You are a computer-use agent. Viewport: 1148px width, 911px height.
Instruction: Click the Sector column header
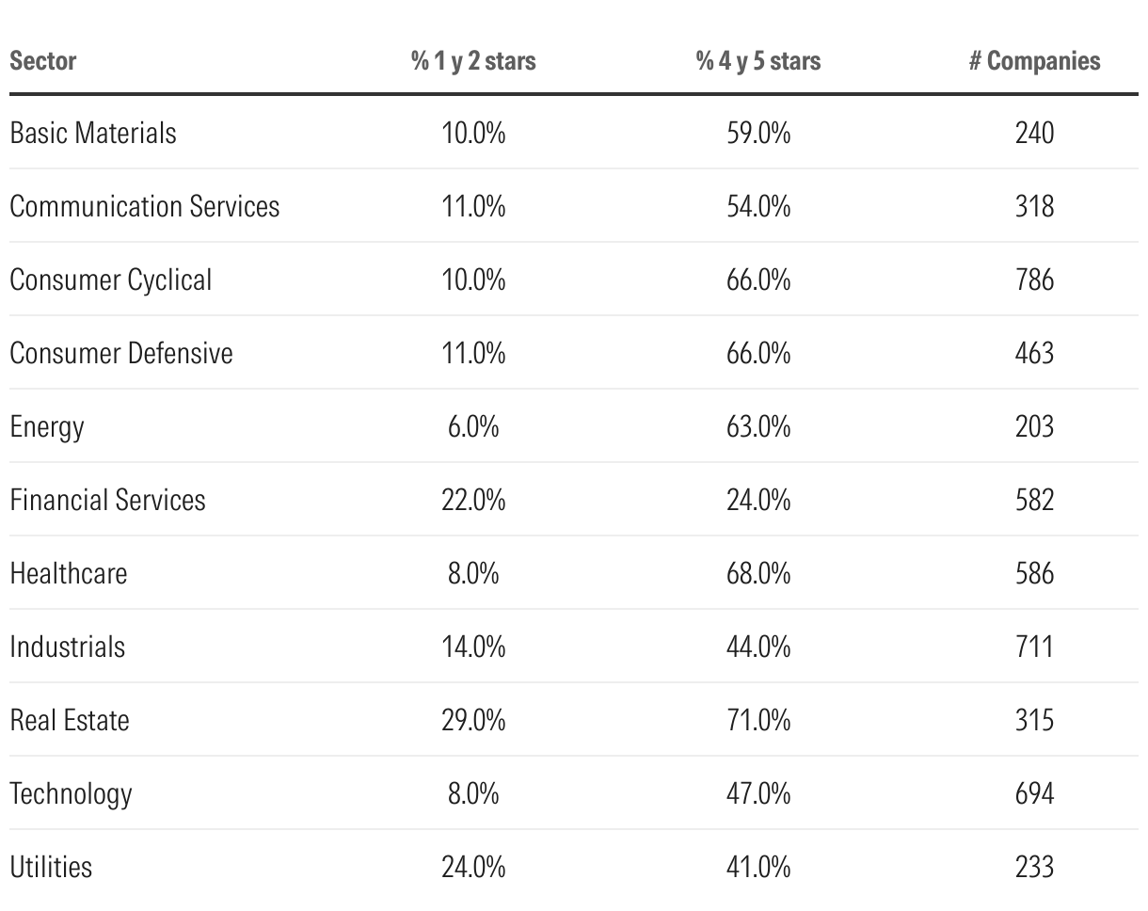coord(43,61)
